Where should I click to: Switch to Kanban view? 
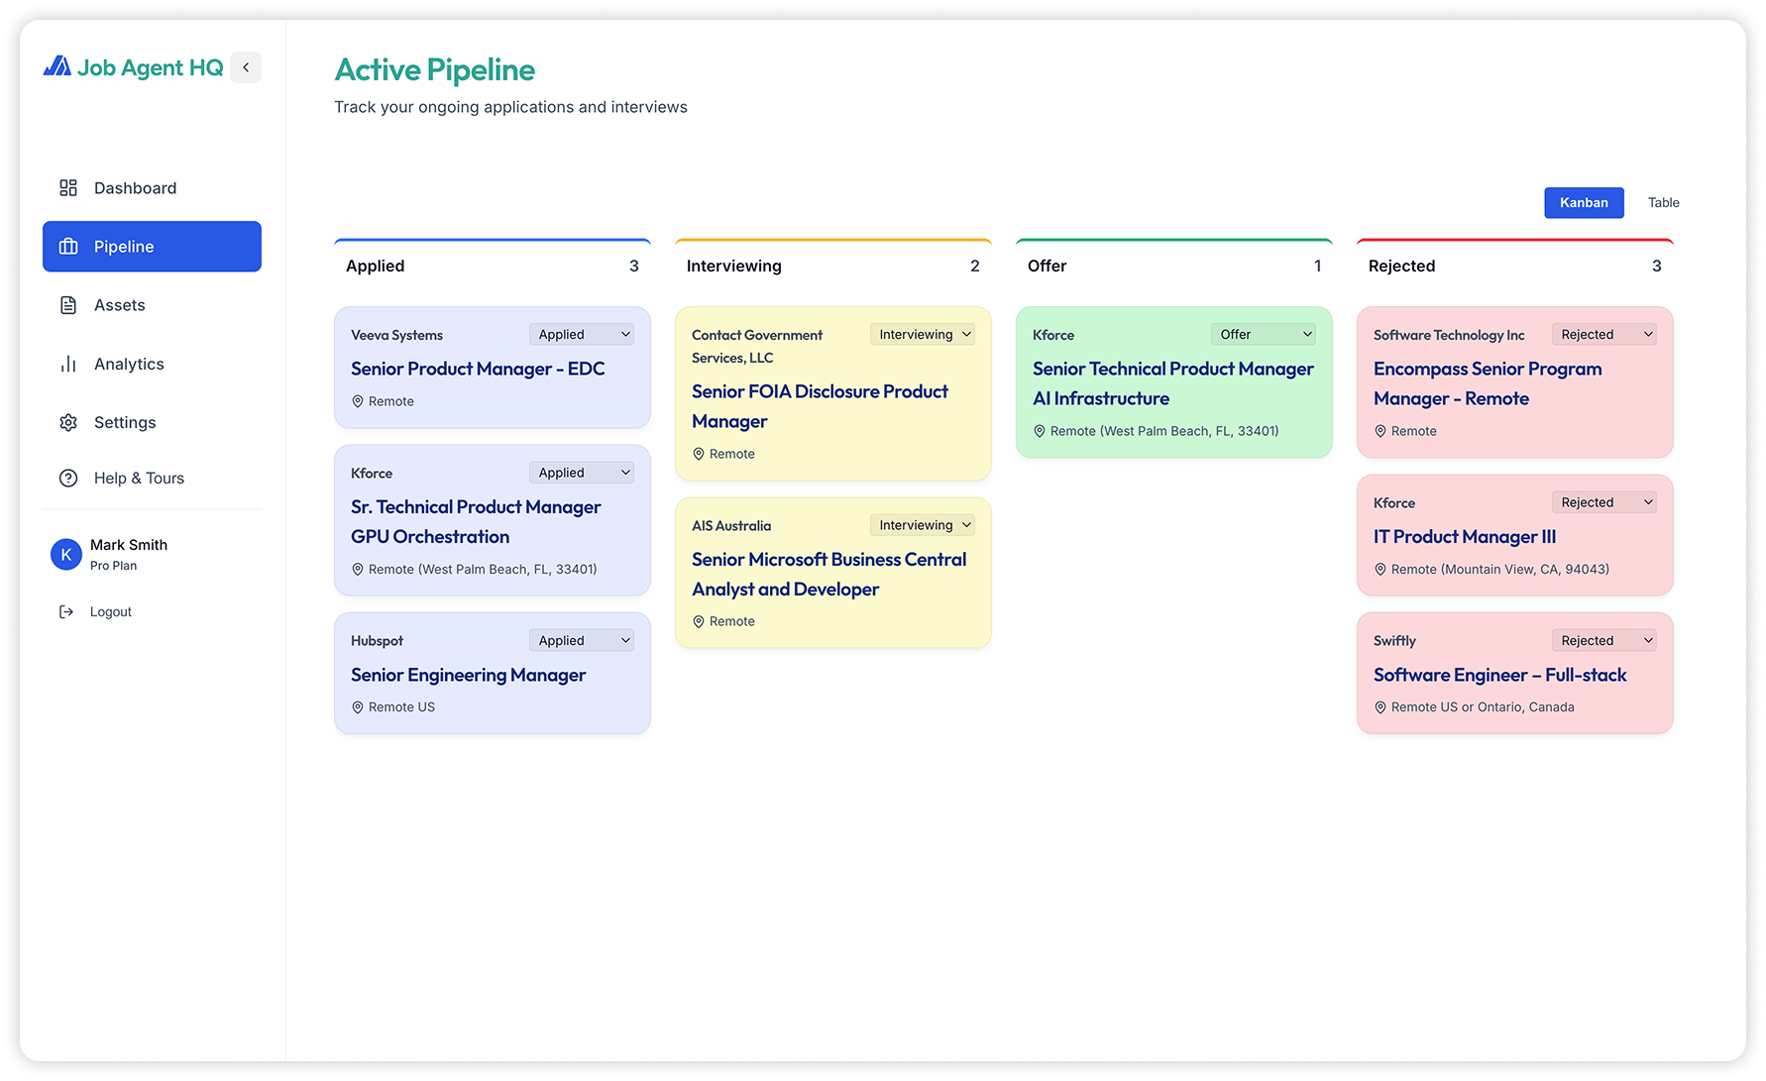tap(1584, 203)
